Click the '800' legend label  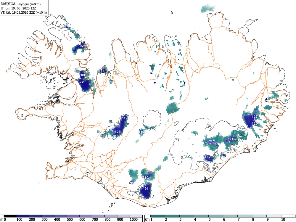click(108, 219)
